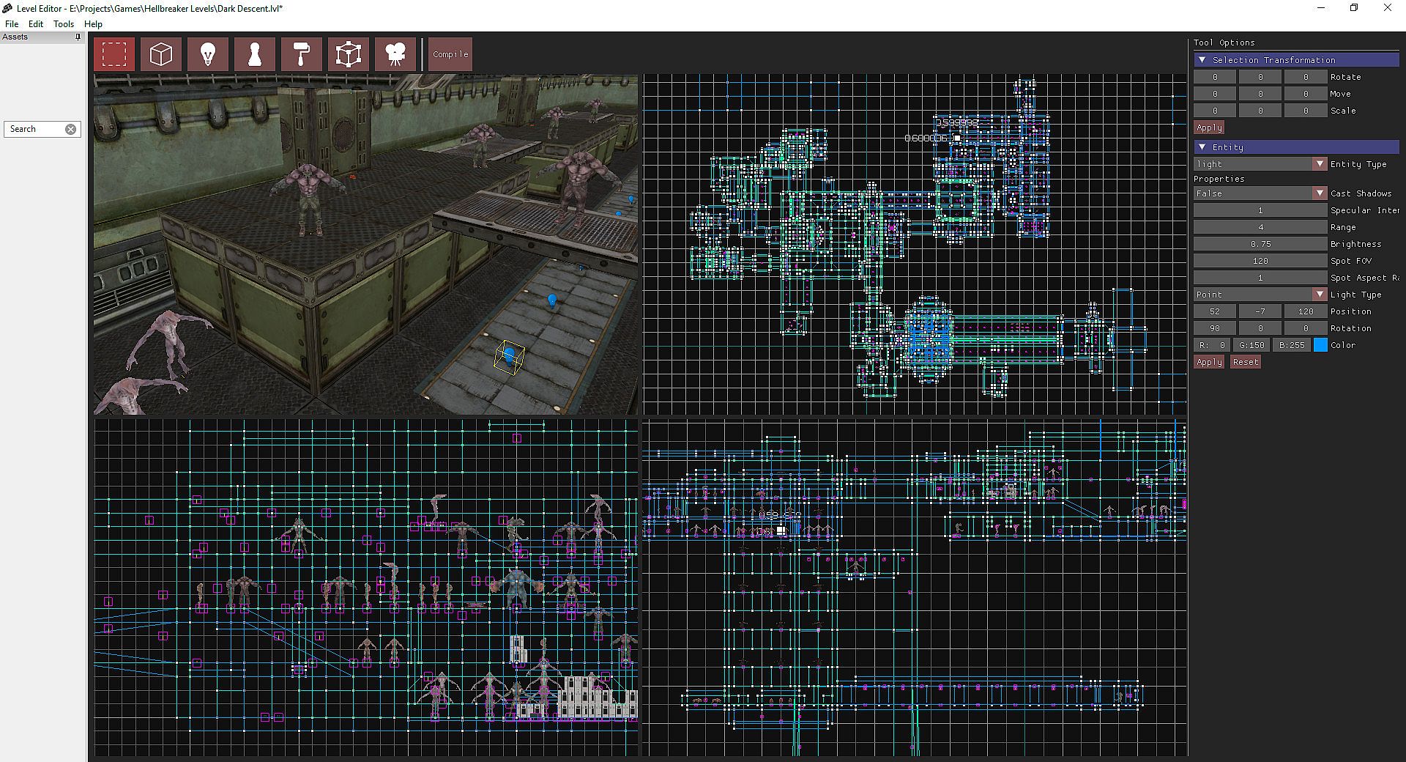Screen dimensions: 1406x762
Task: Open the Tools menu
Action: click(64, 23)
